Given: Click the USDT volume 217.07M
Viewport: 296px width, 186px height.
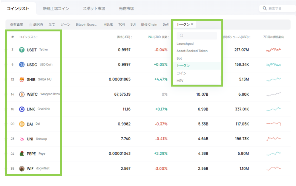Looking at the screenshot, I should click(242, 50).
